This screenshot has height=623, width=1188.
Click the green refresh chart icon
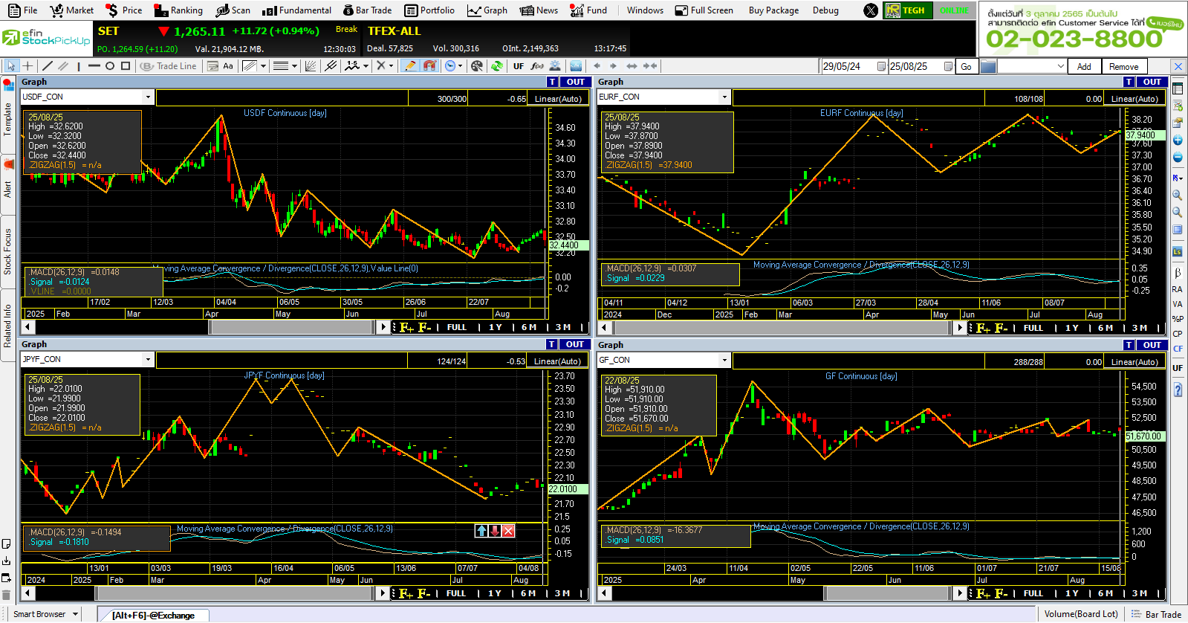(497, 66)
